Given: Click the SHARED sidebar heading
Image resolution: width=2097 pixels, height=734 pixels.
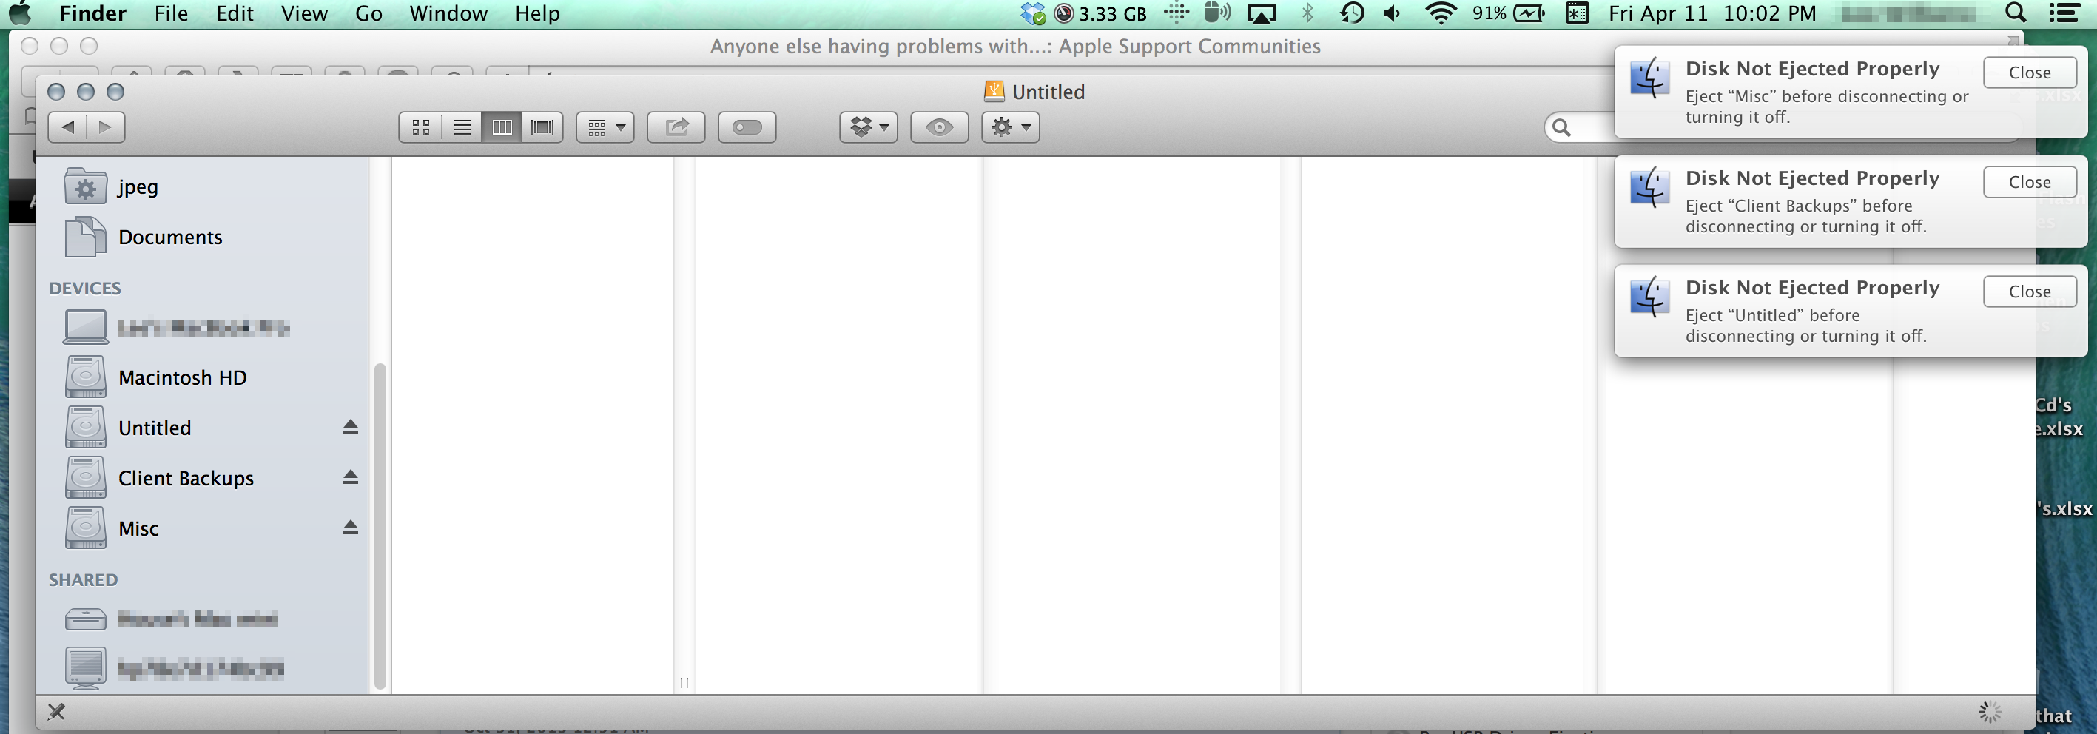Looking at the screenshot, I should [x=83, y=580].
